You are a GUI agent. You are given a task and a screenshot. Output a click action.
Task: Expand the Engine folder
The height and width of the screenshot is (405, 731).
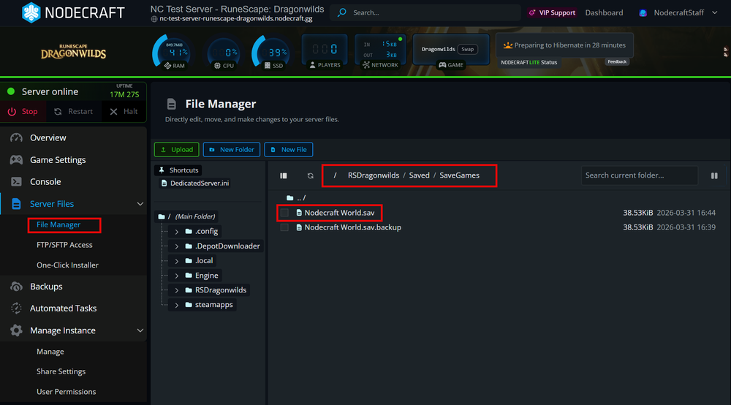(177, 276)
